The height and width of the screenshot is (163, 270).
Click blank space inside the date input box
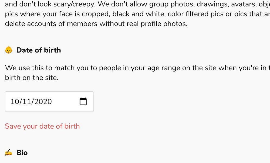pos(65,102)
